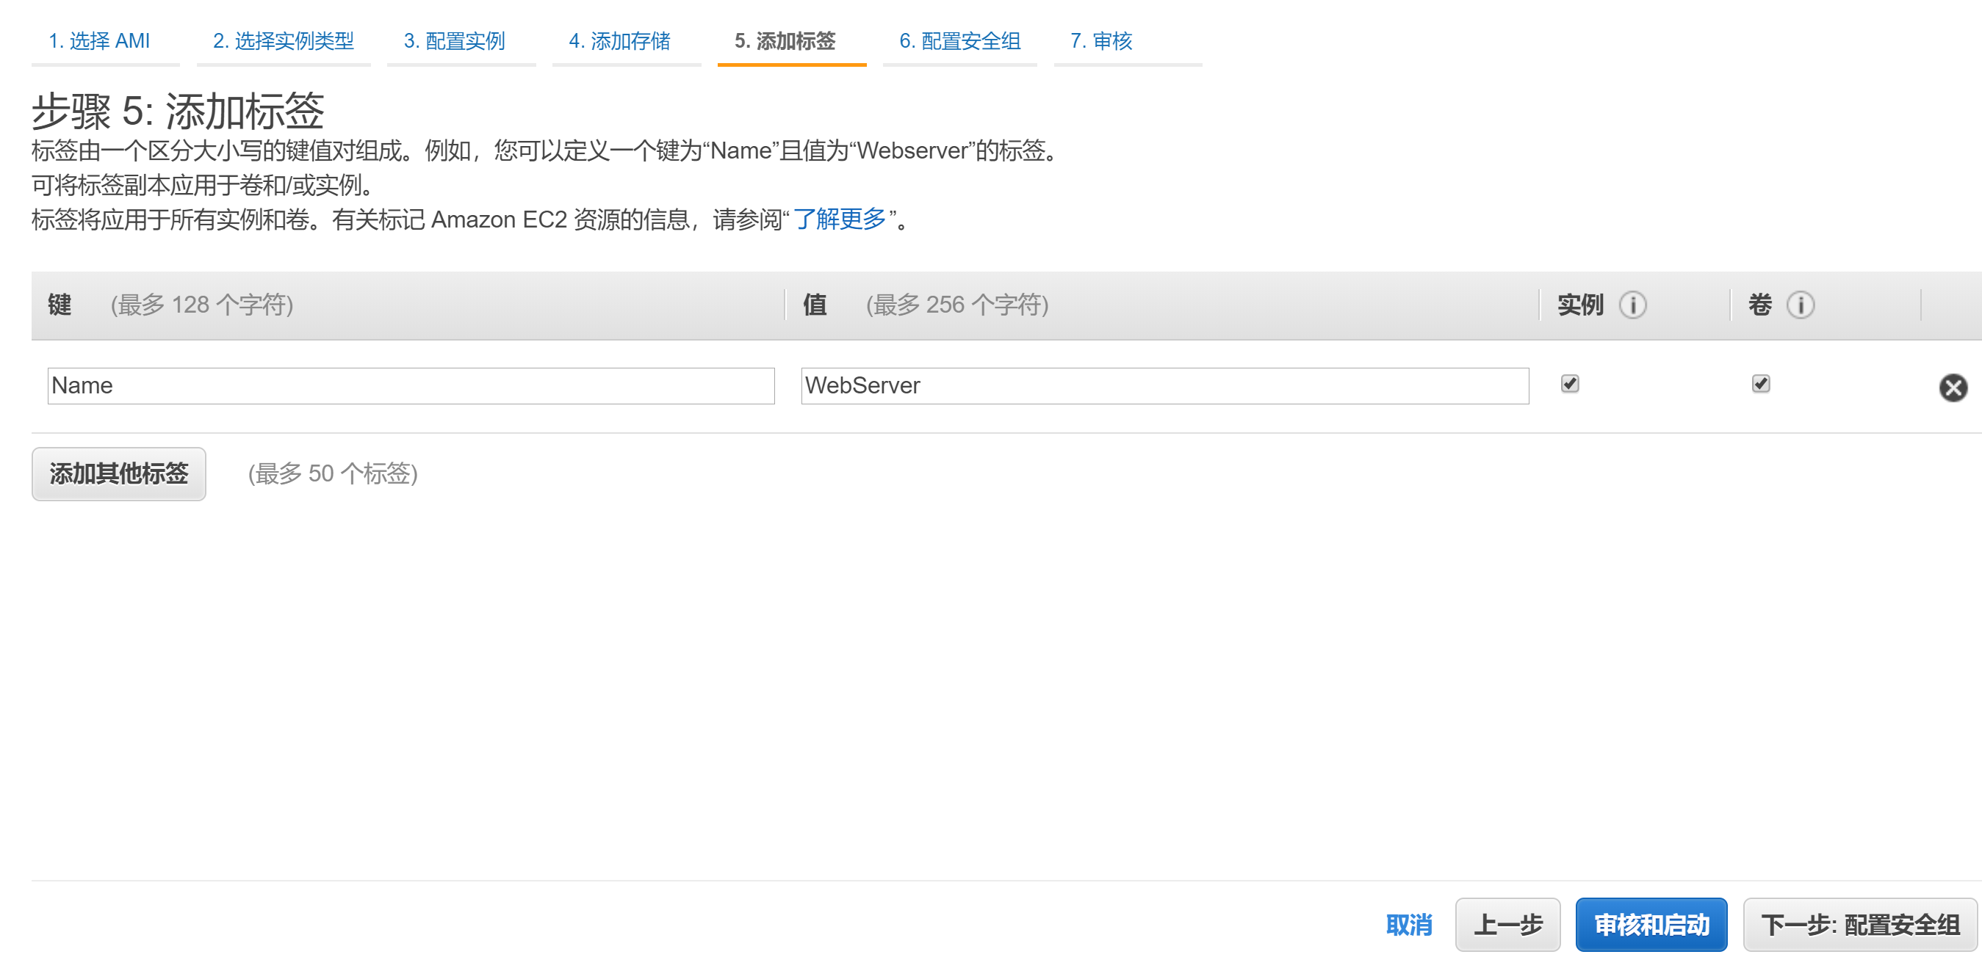Jump to 6. 配置安全组 tab
Screen dimensions: 1982x971
pos(959,41)
